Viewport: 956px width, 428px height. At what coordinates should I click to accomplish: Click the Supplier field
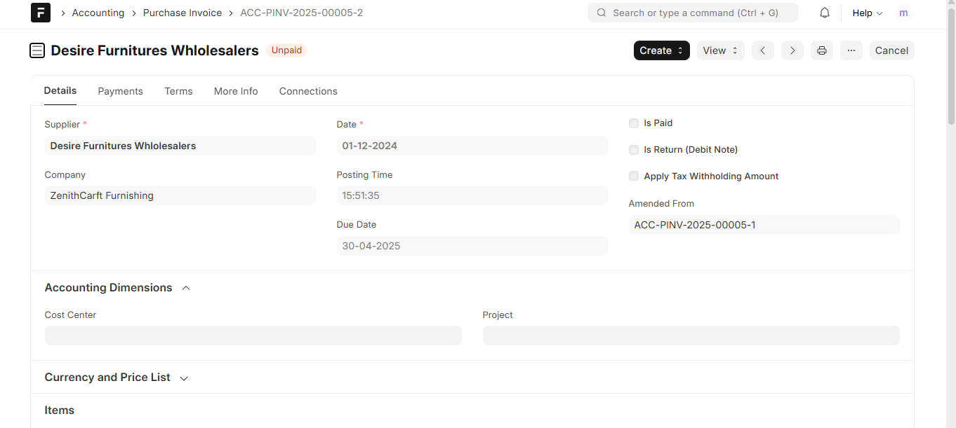tap(180, 146)
